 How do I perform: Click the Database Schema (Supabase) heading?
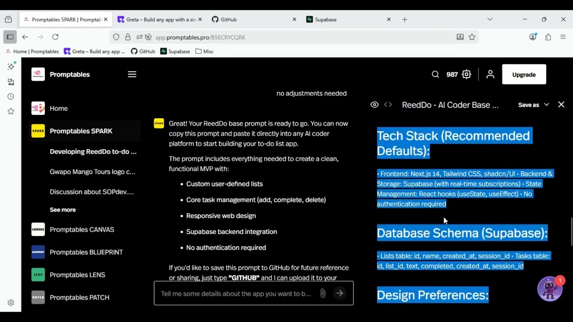tap(462, 233)
